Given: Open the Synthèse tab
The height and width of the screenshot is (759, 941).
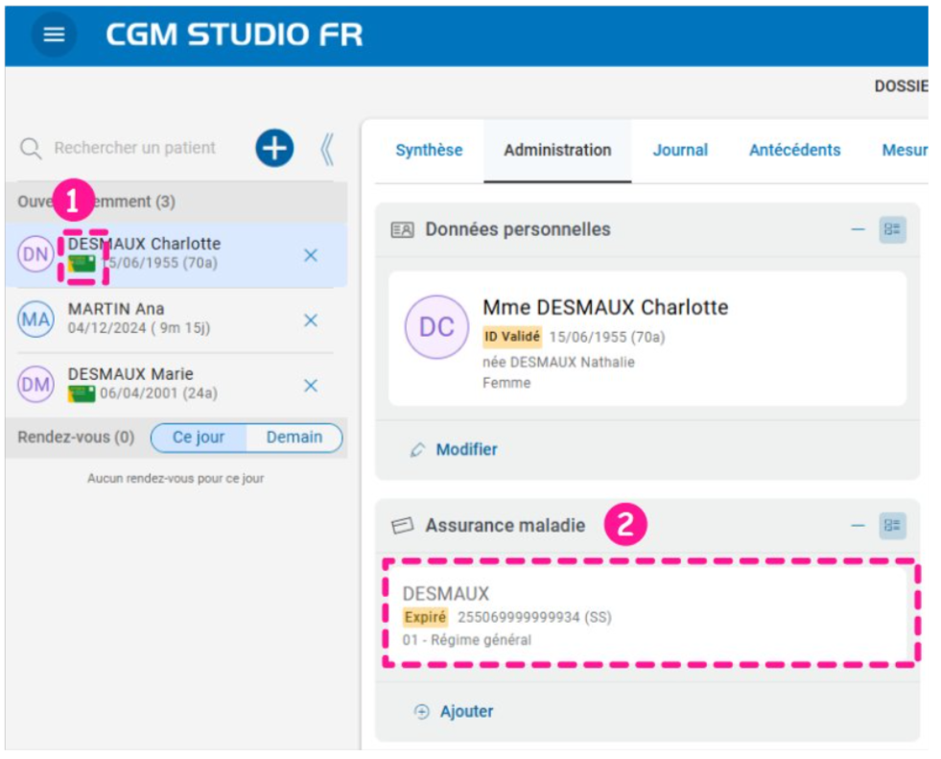Looking at the screenshot, I should coord(429,151).
